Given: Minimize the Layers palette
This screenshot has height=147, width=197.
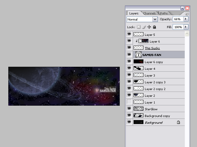Looking at the screenshot, I should tap(182, 8).
